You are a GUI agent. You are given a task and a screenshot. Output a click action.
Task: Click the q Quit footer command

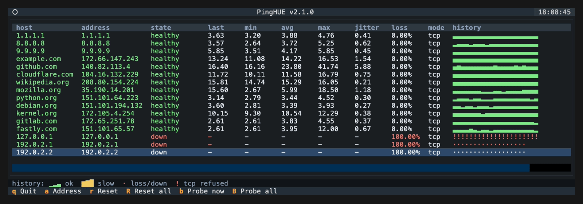[x=24, y=191]
